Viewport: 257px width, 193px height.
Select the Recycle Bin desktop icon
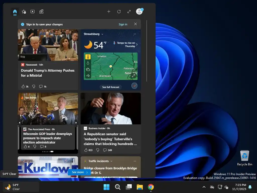tap(244, 158)
